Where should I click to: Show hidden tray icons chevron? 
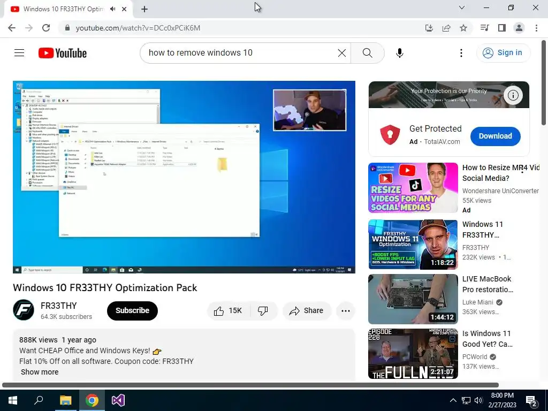coord(453,400)
